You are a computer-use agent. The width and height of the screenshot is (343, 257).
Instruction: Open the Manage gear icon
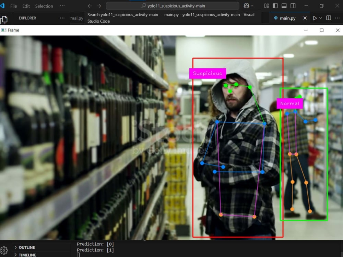(x=4, y=250)
